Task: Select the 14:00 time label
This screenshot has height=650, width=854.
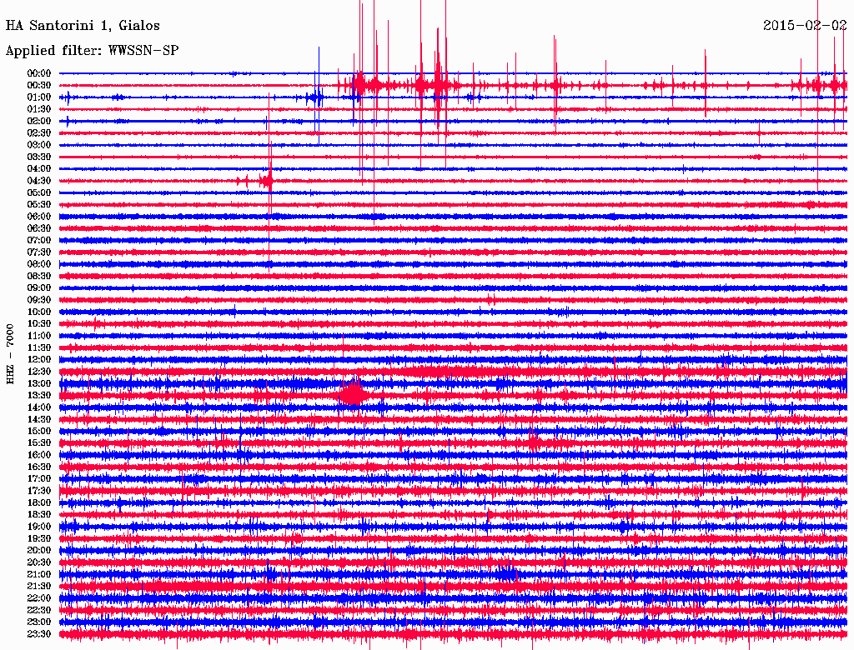Action: (39, 407)
